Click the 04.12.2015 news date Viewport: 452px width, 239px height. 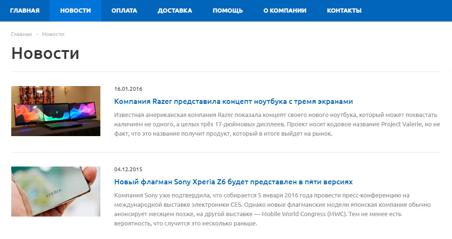point(128,169)
